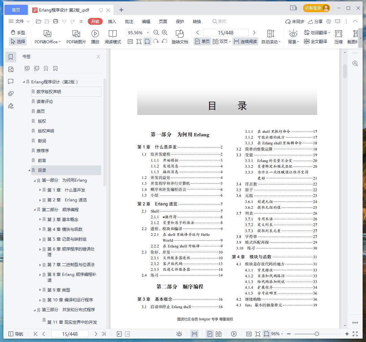Click the 查找 search box

[219, 21]
